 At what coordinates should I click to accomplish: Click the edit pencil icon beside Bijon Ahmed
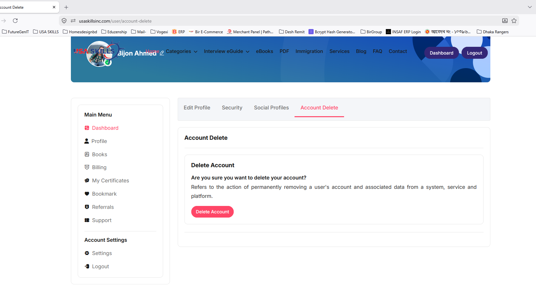[x=162, y=53]
